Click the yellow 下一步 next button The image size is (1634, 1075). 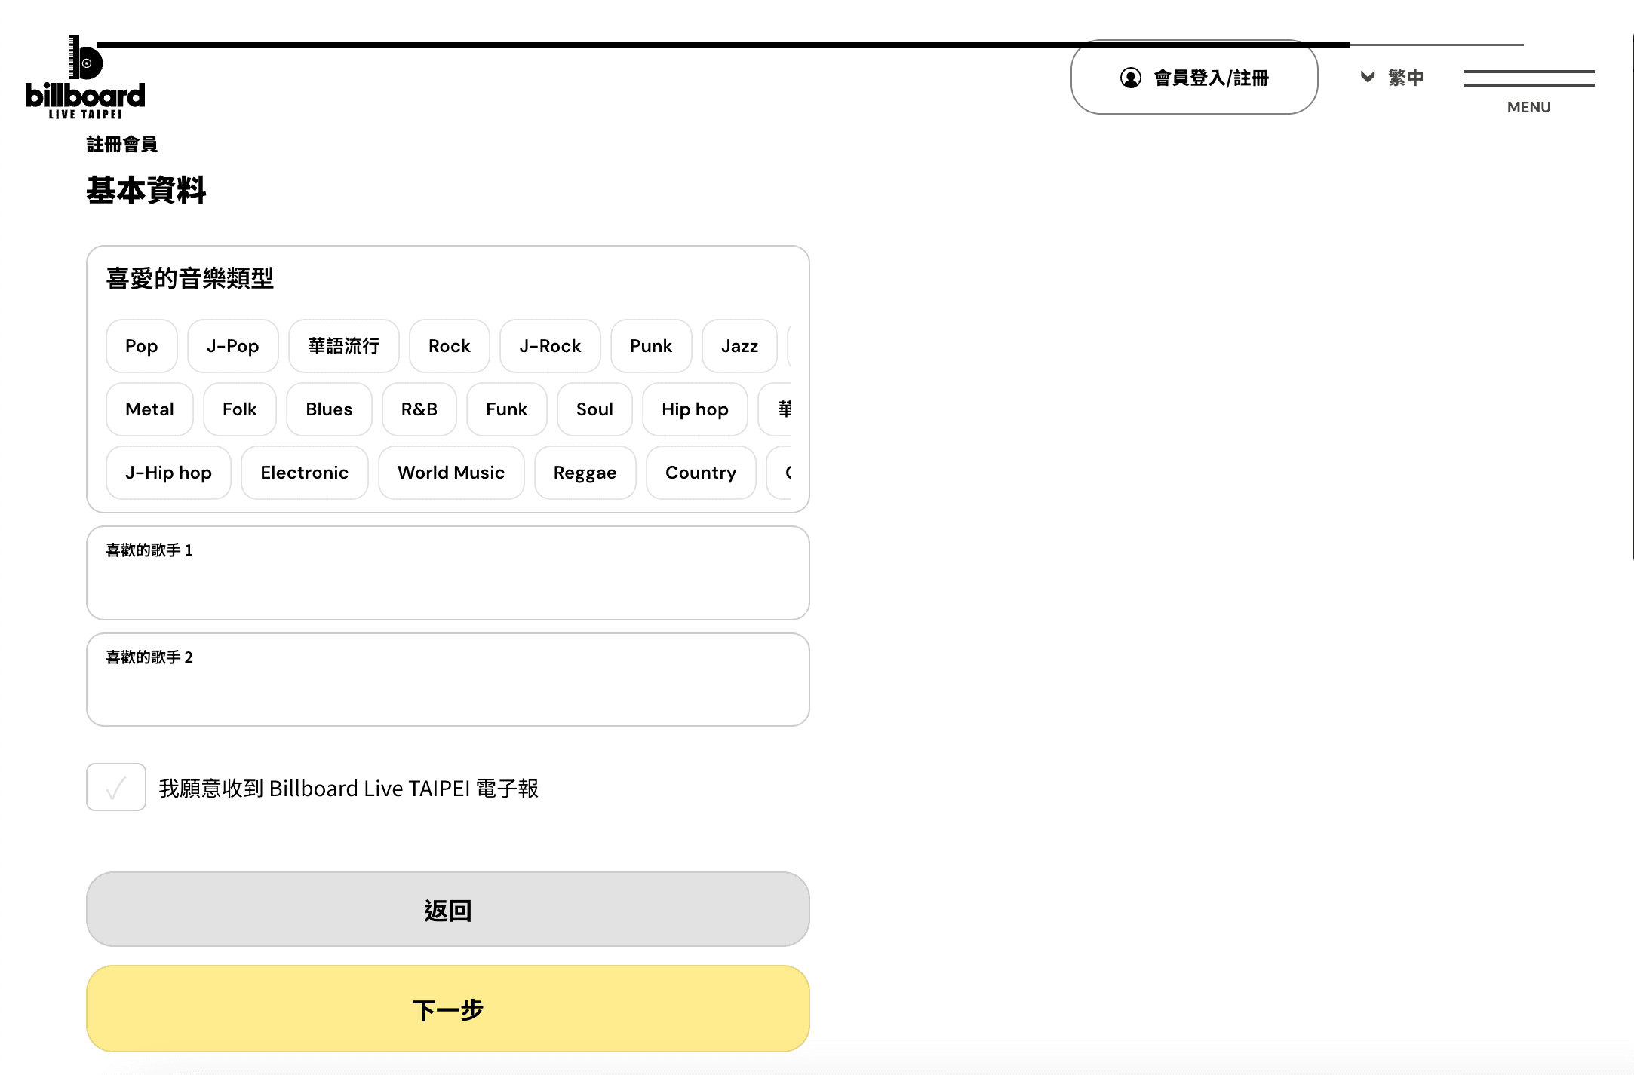pyautogui.click(x=447, y=1009)
